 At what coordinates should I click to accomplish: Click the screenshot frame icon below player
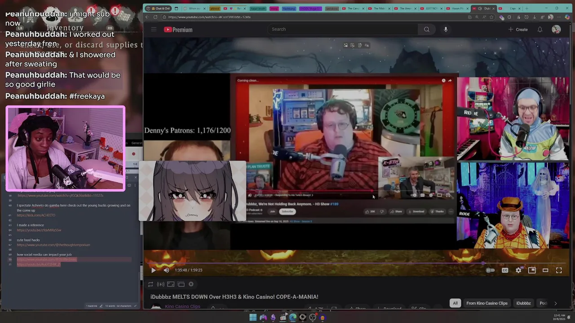coord(171,284)
